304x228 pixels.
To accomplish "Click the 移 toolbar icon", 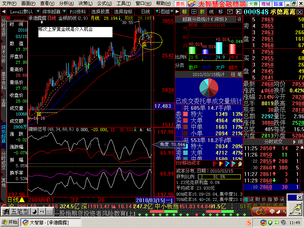I will [221, 12].
